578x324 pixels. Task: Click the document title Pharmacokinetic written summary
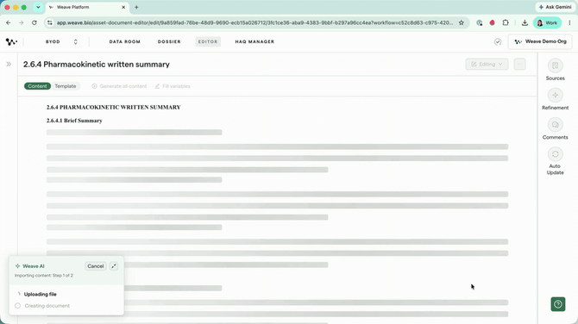click(x=97, y=64)
